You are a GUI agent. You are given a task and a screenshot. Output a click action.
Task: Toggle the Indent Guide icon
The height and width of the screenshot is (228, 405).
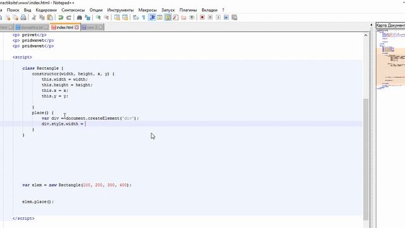pos(152,18)
